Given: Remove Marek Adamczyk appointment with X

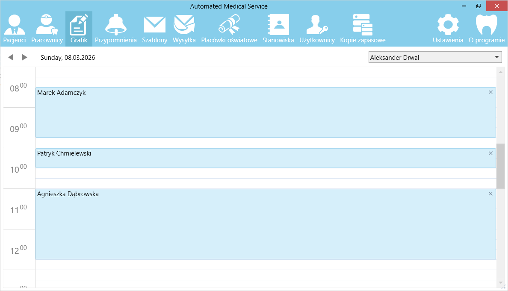Looking at the screenshot, I should pyautogui.click(x=490, y=92).
